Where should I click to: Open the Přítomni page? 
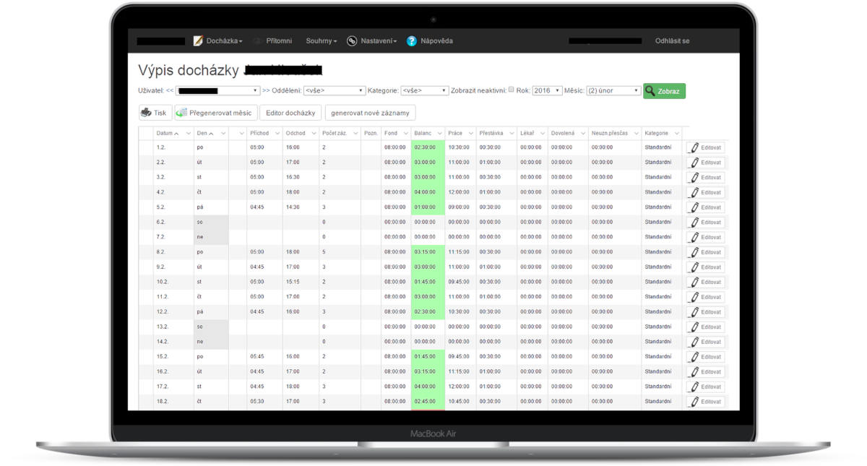coord(278,41)
